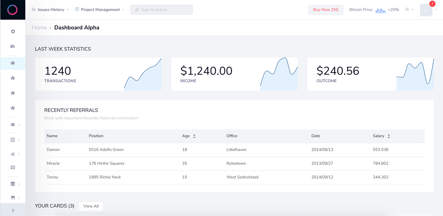This screenshot has width=443, height=216.
Task: Click the Dashboard Alpha breadcrumb title
Action: 77,28
